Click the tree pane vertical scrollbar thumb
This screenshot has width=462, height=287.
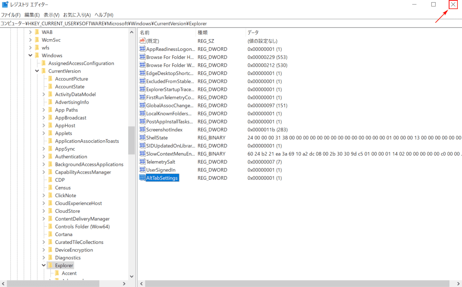click(x=132, y=140)
